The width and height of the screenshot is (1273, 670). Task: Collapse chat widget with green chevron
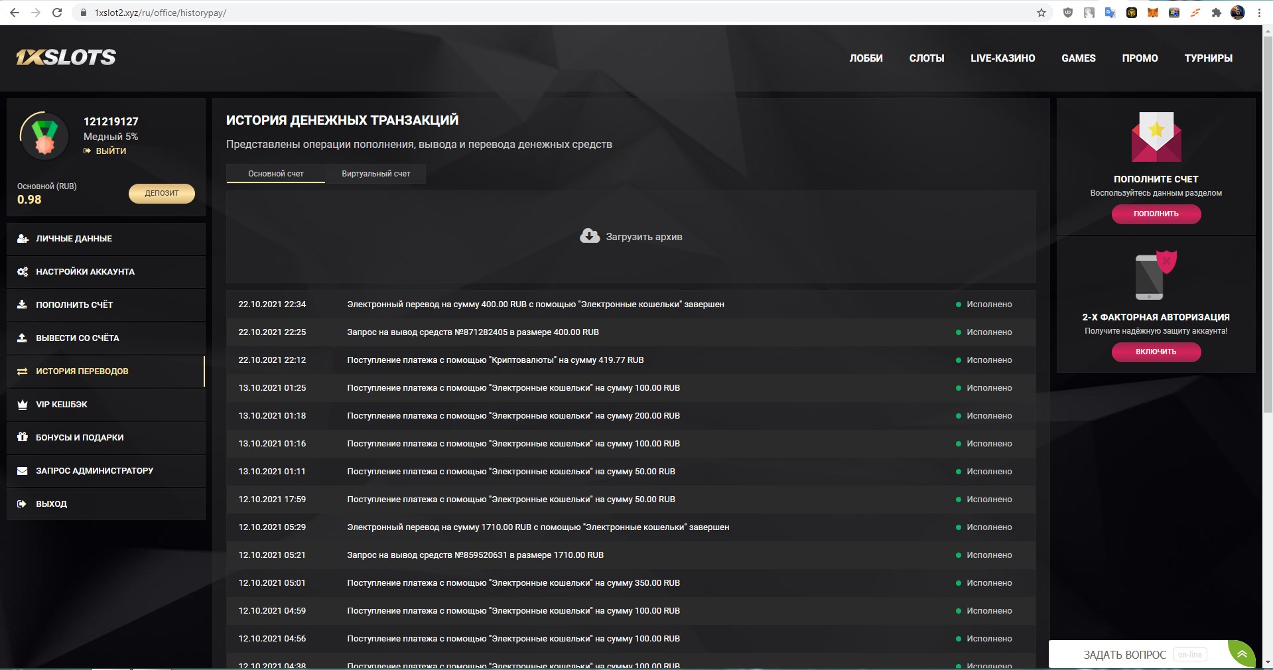(1242, 654)
